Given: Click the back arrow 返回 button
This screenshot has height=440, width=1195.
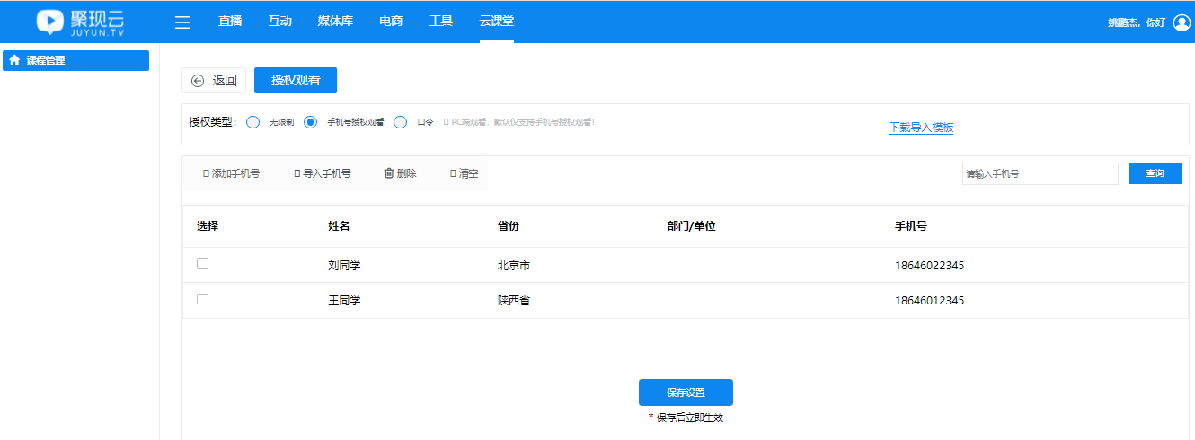Looking at the screenshot, I should 214,80.
